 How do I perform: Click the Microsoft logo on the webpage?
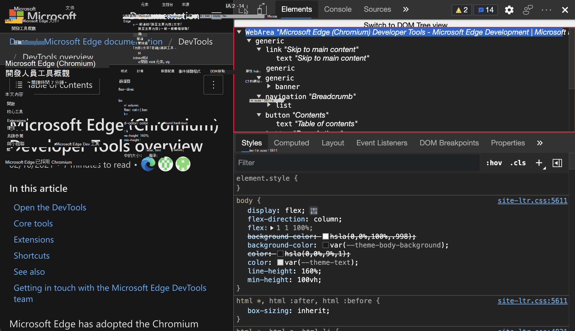click(x=16, y=15)
